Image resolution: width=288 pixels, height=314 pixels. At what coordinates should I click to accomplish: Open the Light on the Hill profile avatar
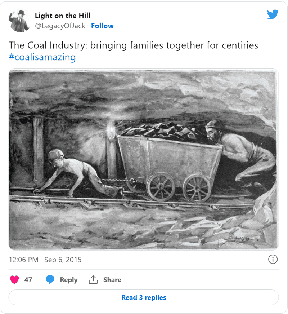point(19,21)
